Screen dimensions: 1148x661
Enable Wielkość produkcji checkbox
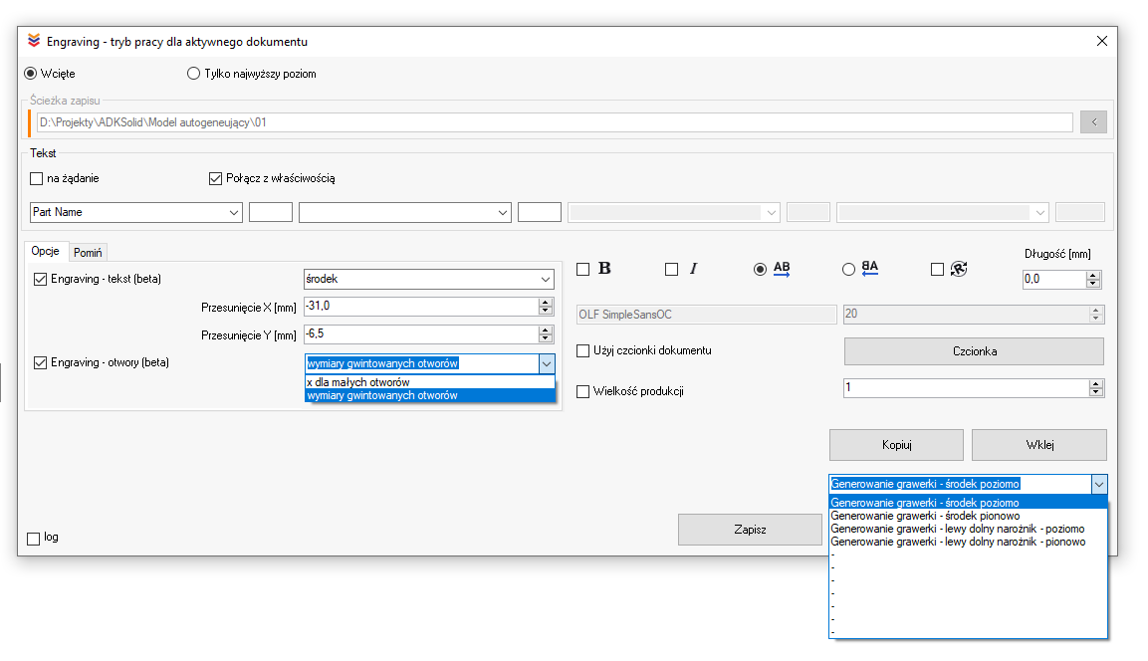pos(582,391)
